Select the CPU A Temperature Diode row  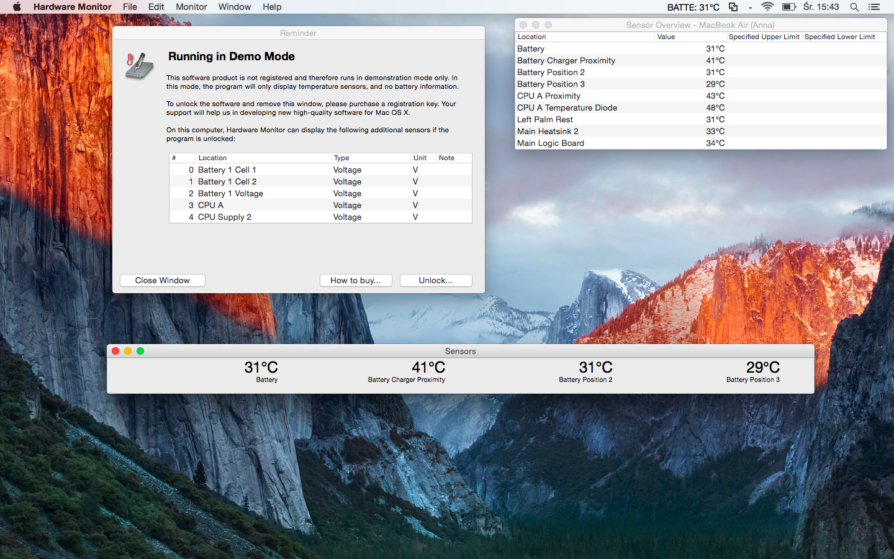click(x=621, y=107)
